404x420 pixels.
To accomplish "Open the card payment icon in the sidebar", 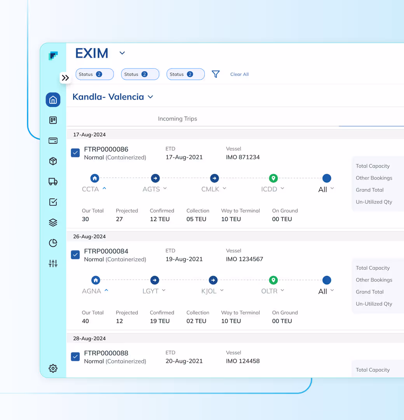I will [x=53, y=141].
